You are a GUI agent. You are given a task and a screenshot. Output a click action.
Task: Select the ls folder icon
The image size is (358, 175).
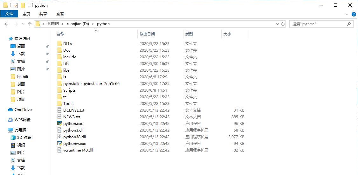[59, 77]
